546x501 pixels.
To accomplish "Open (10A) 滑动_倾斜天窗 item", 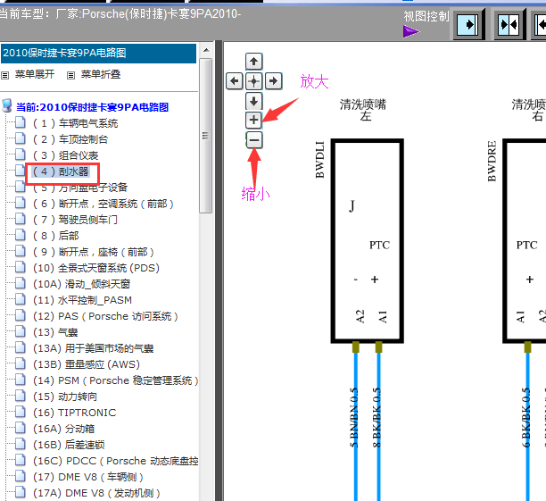I will tap(81, 284).
